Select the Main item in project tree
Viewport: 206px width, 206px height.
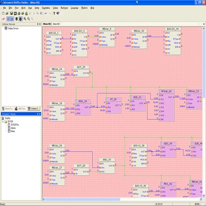pyautogui.click(x=13, y=131)
